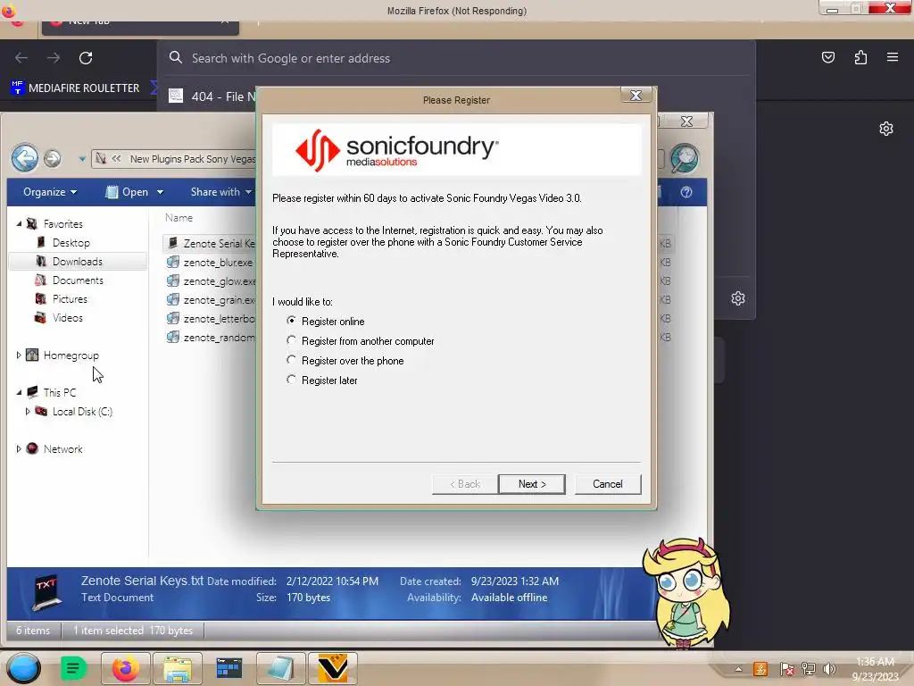Collapse the This PC tree node
Screen dimensions: 914x686
pyautogui.click(x=19, y=393)
